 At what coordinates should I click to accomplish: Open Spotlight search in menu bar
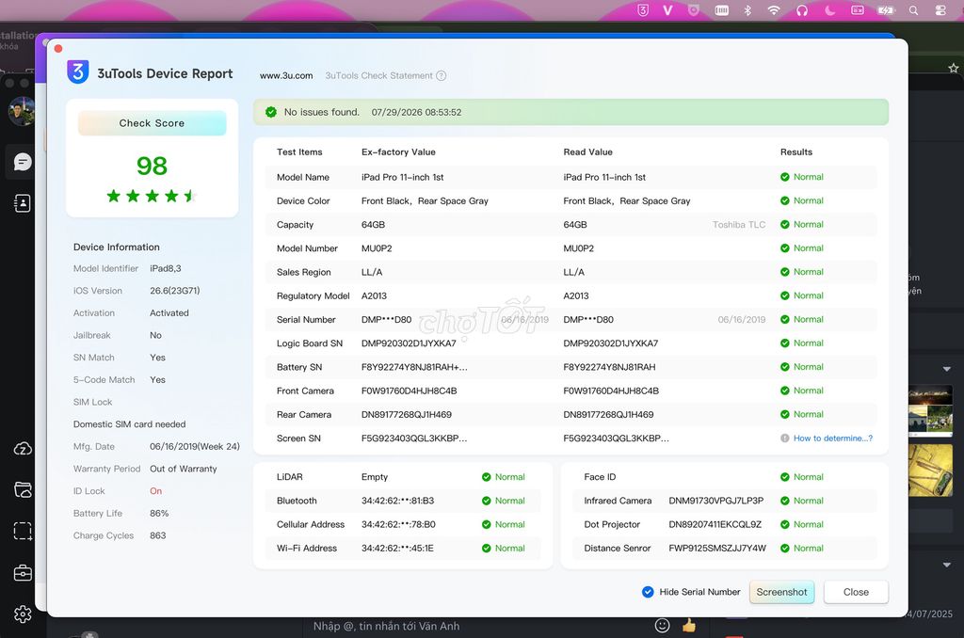pyautogui.click(x=913, y=10)
